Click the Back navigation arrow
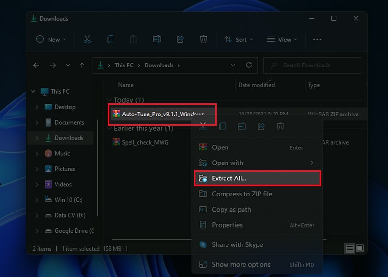 (36, 65)
